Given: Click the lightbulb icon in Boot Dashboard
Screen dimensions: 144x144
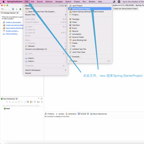Looking at the screenshot, I should pyautogui.click(x=31, y=102).
